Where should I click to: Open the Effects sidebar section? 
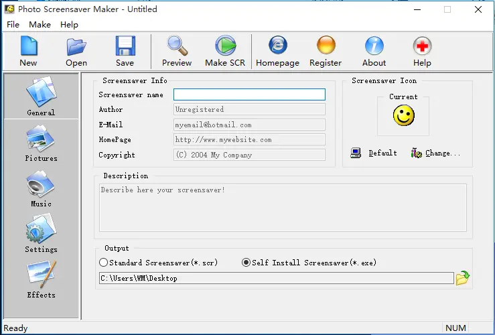click(x=41, y=279)
